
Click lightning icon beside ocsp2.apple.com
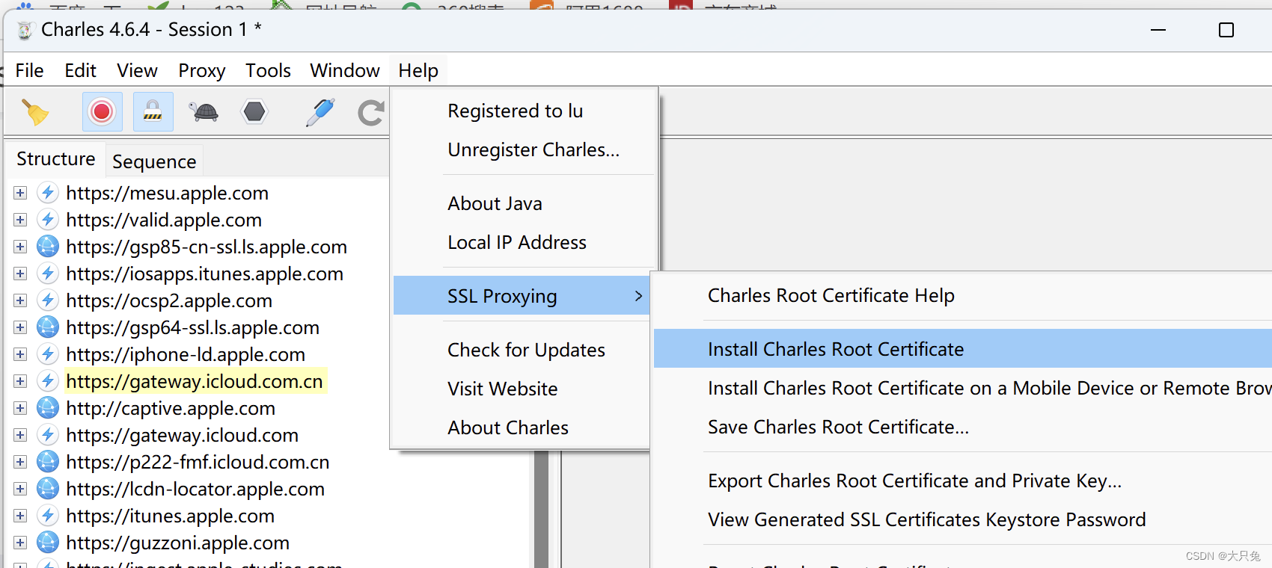48,300
